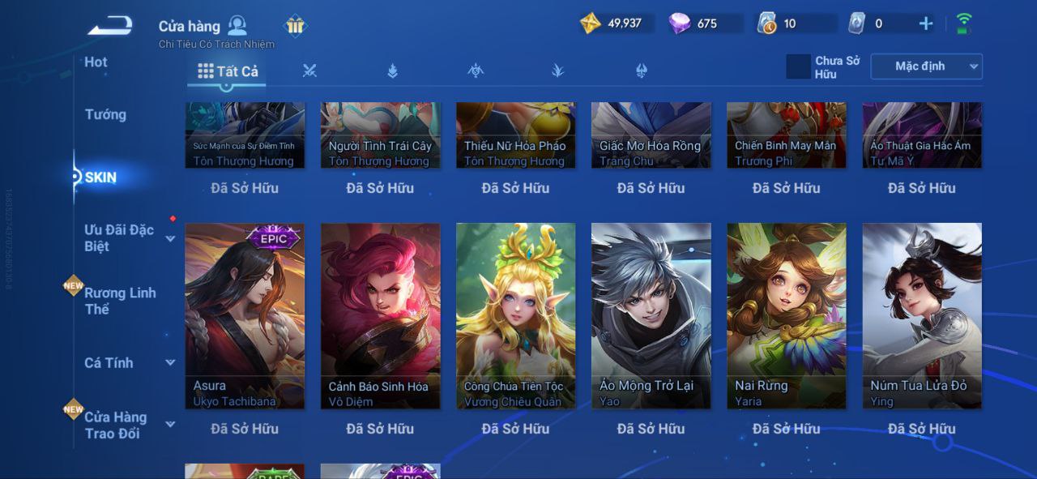Go back using the arrow icon
1037x479 pixels.
110,27
